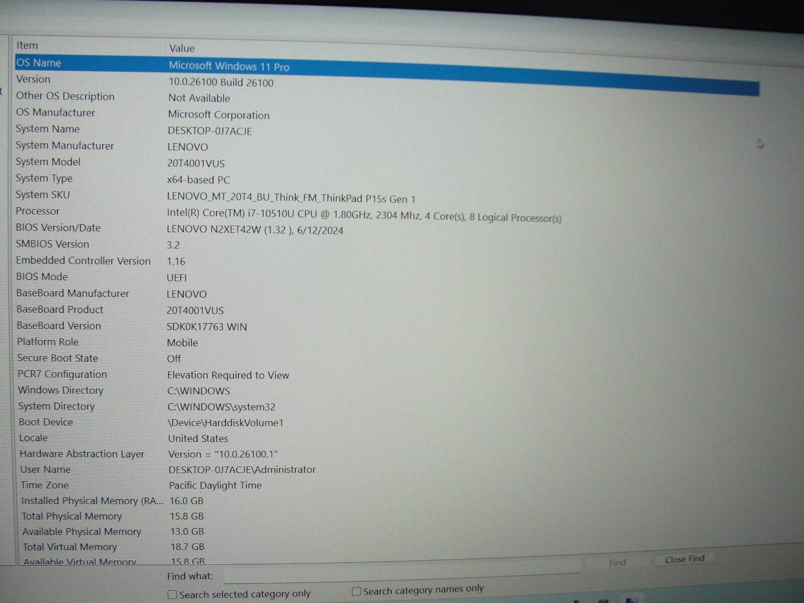Click the Close Find button
The width and height of the screenshot is (804, 603).
pos(684,559)
